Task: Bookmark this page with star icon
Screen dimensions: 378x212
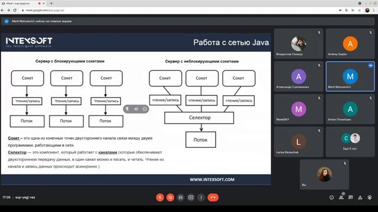Action: (359, 11)
